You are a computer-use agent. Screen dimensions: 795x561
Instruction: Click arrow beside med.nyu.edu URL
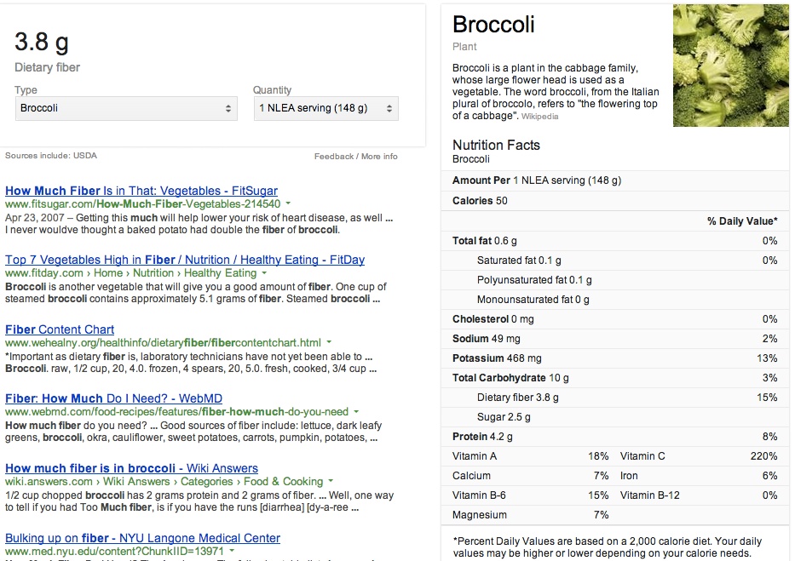coord(233,551)
